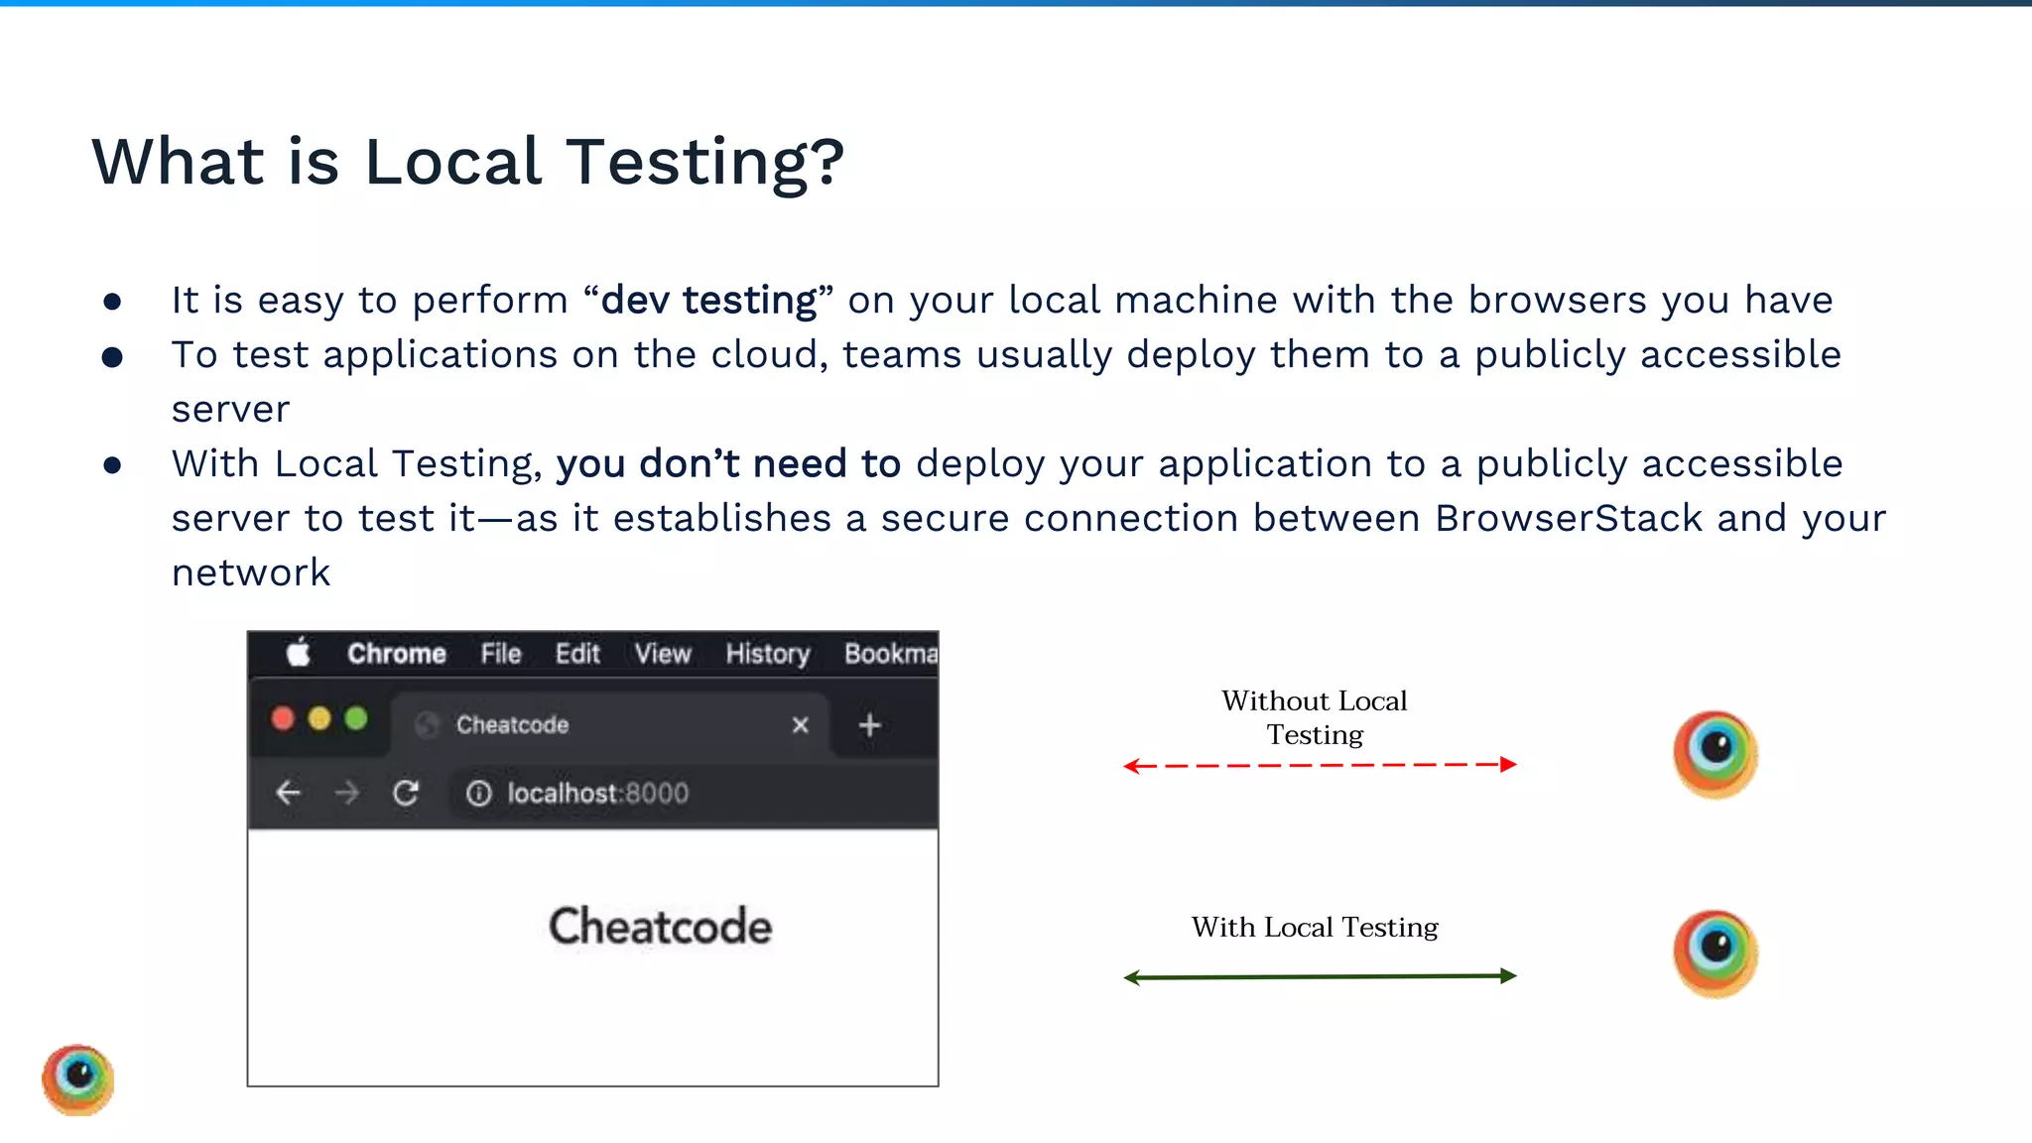Click the 'With Local Testing' label

1315,927
